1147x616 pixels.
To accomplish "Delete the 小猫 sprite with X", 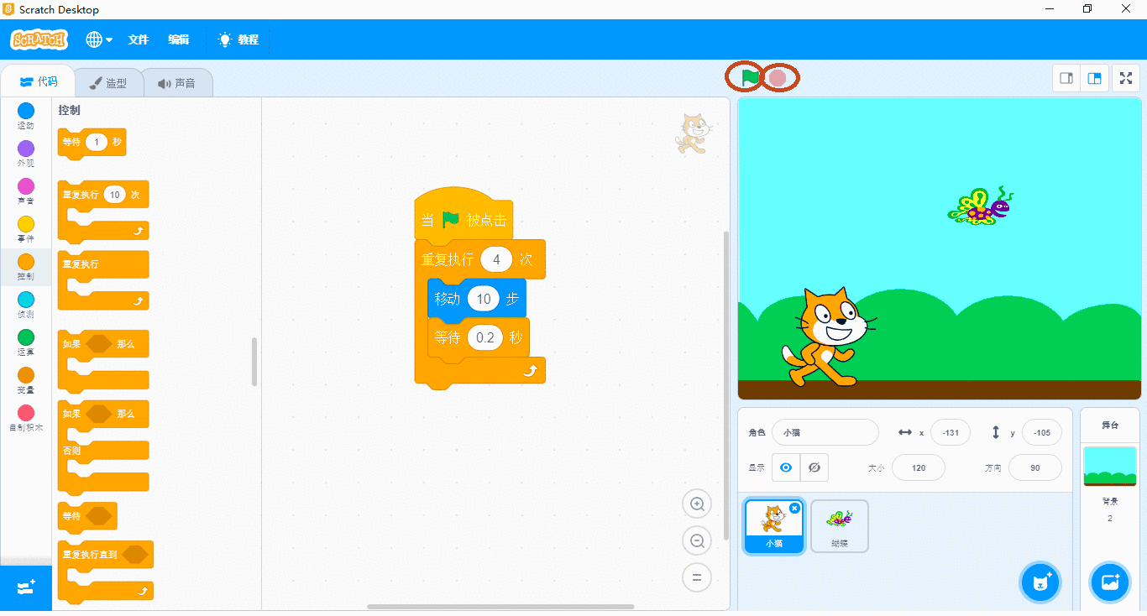I will 794,509.
